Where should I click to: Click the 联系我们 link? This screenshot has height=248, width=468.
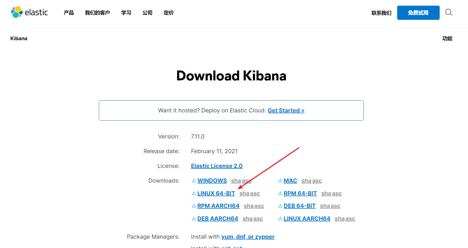[381, 13]
